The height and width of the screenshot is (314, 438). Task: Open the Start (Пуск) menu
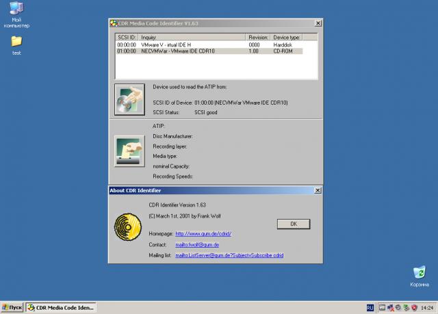click(x=12, y=308)
